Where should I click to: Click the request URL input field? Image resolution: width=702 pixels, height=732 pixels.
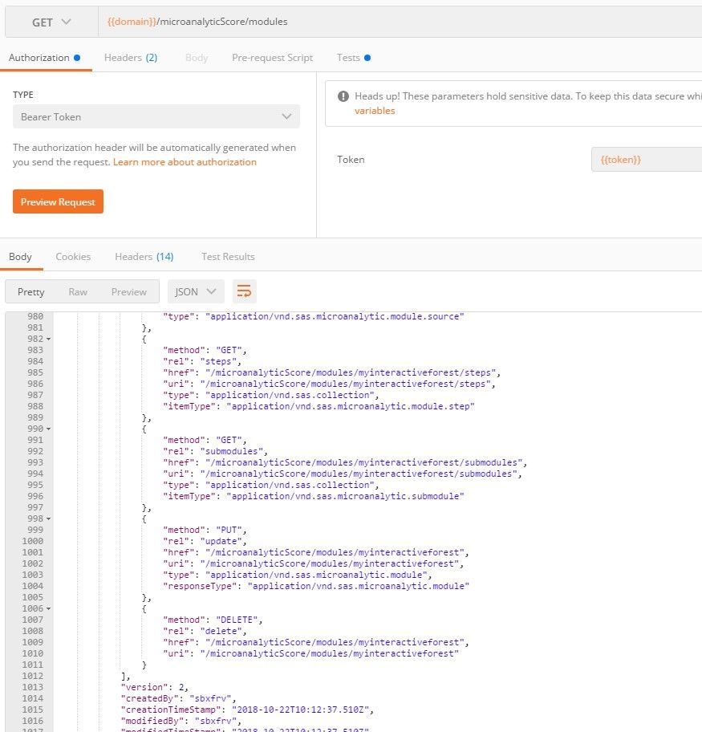tap(401, 22)
